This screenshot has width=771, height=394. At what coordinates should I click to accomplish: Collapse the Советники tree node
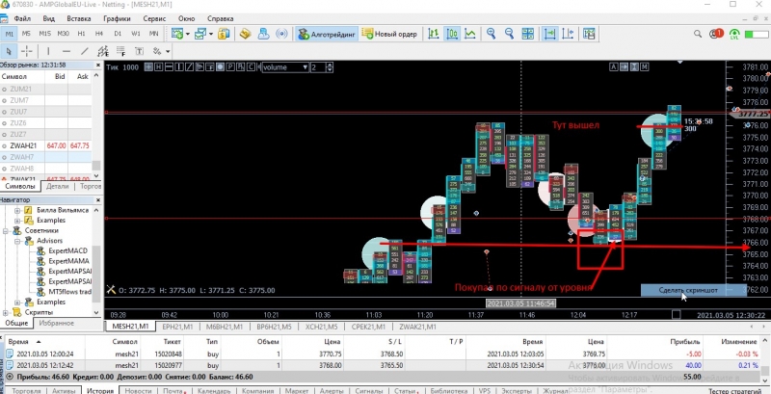tap(6, 230)
